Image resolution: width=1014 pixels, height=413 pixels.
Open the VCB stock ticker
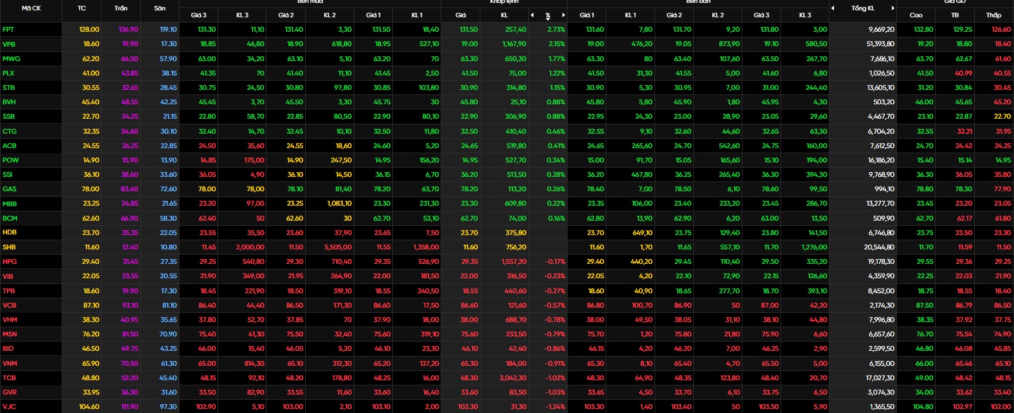(x=9, y=305)
